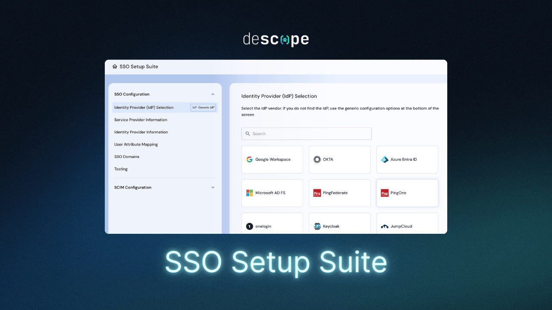552x310 pixels.
Task: Choose the OKTA sunburst logo
Action: [317, 159]
